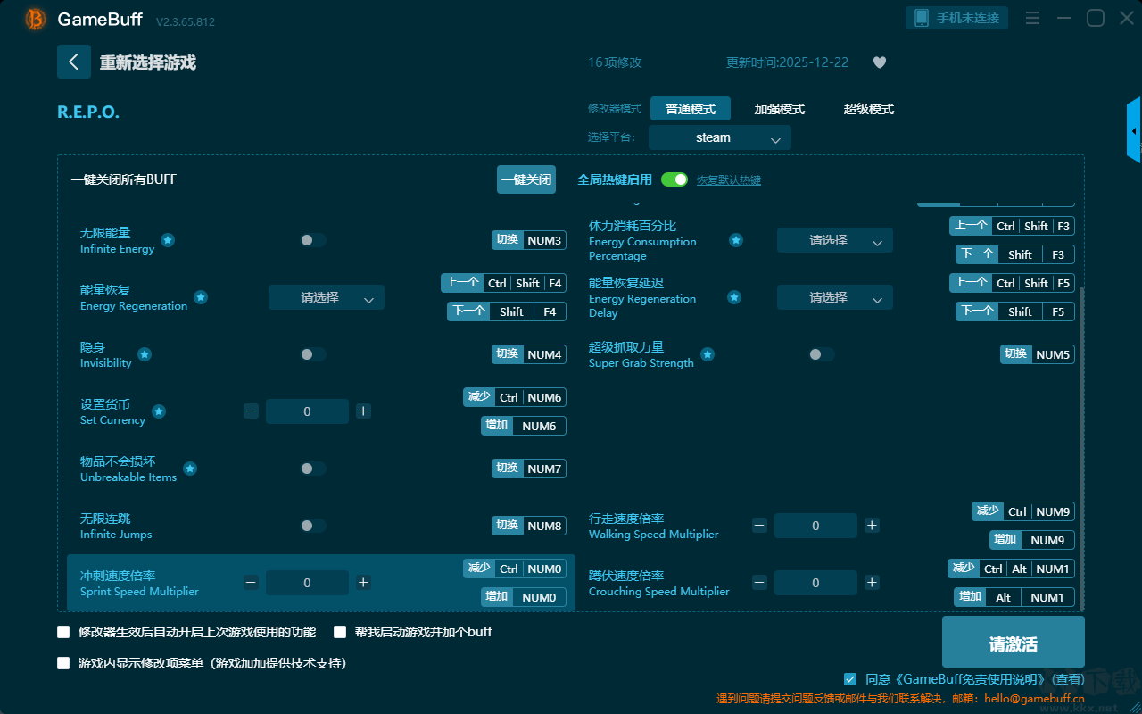Click the star beside Invisibility
Screen dimensions: 1142x714
(145, 354)
